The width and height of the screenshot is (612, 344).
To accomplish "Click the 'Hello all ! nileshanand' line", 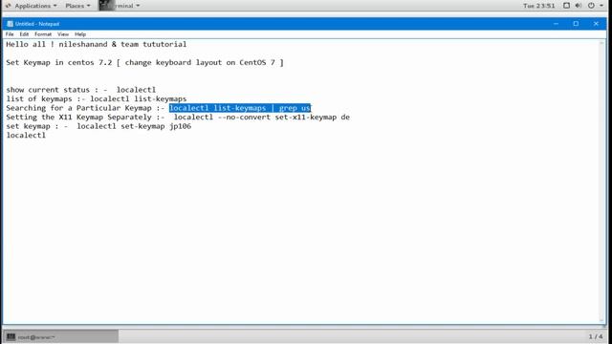I will click(96, 45).
